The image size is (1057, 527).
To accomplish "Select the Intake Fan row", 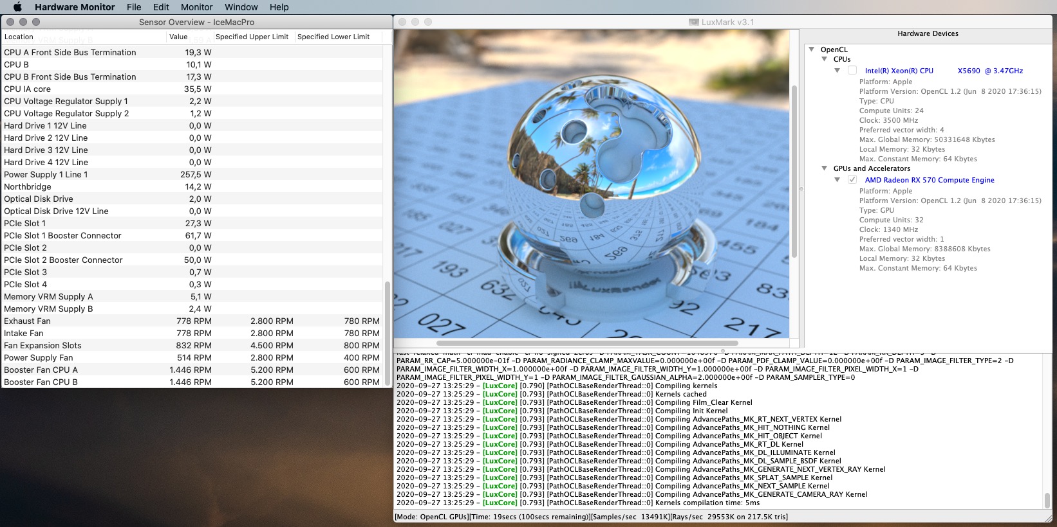I will click(x=193, y=333).
